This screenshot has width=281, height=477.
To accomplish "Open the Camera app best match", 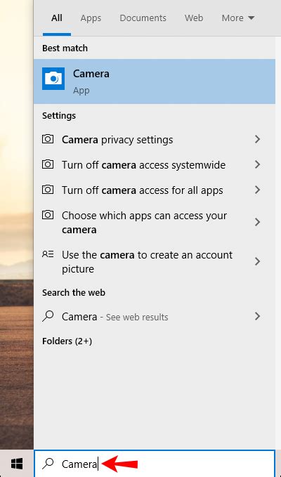I will [x=155, y=81].
